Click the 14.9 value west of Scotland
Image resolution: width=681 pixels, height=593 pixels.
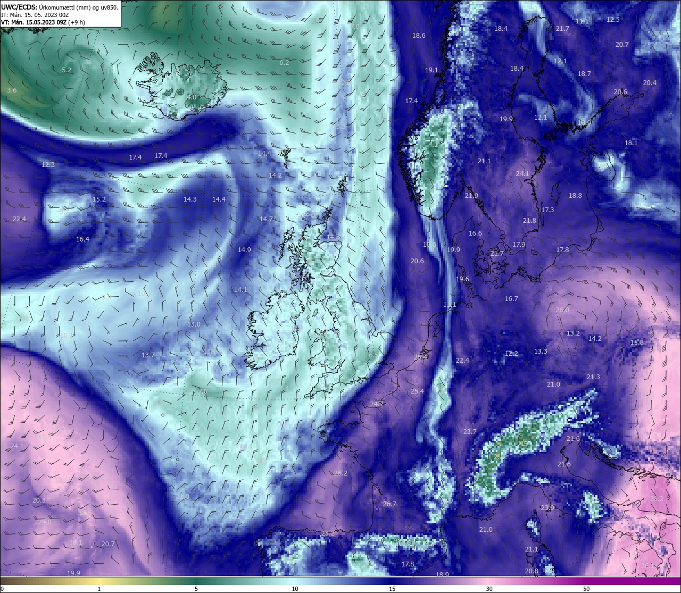(244, 250)
